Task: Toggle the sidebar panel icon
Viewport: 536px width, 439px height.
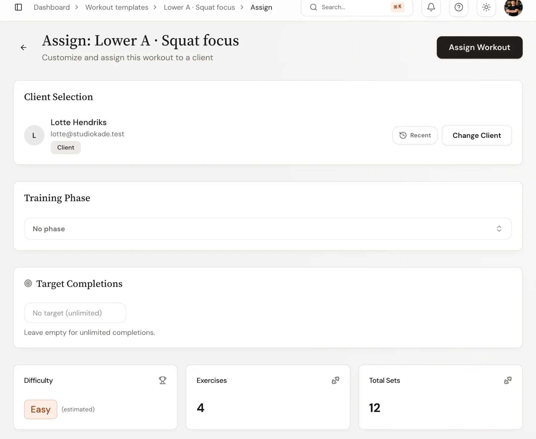Action: click(x=18, y=7)
